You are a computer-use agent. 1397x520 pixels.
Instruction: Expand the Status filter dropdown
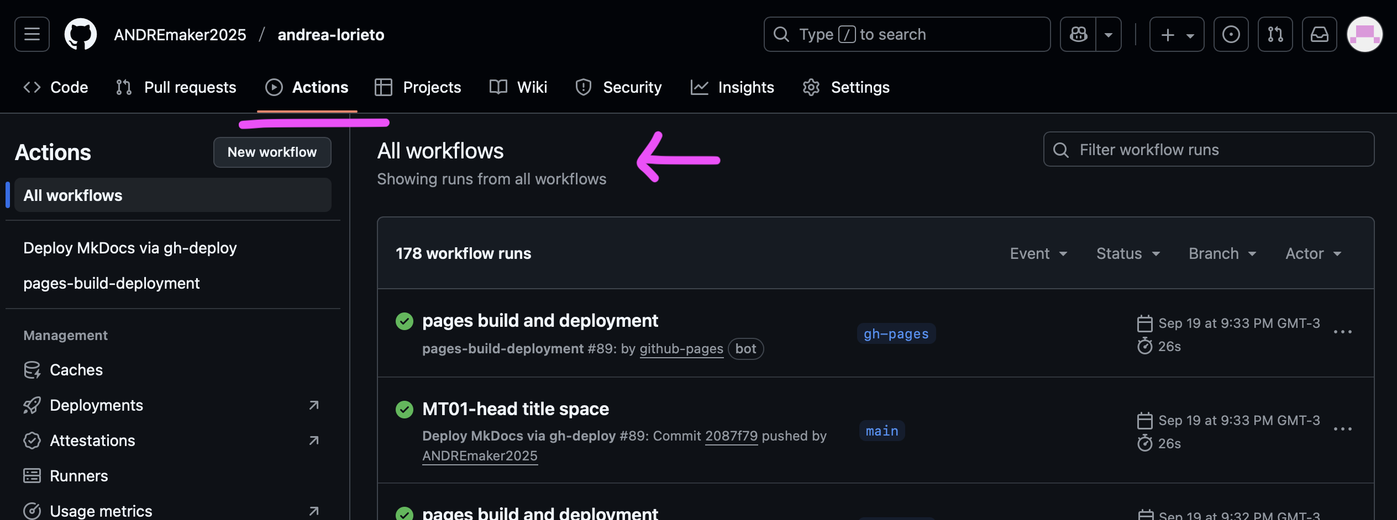[x=1128, y=253]
